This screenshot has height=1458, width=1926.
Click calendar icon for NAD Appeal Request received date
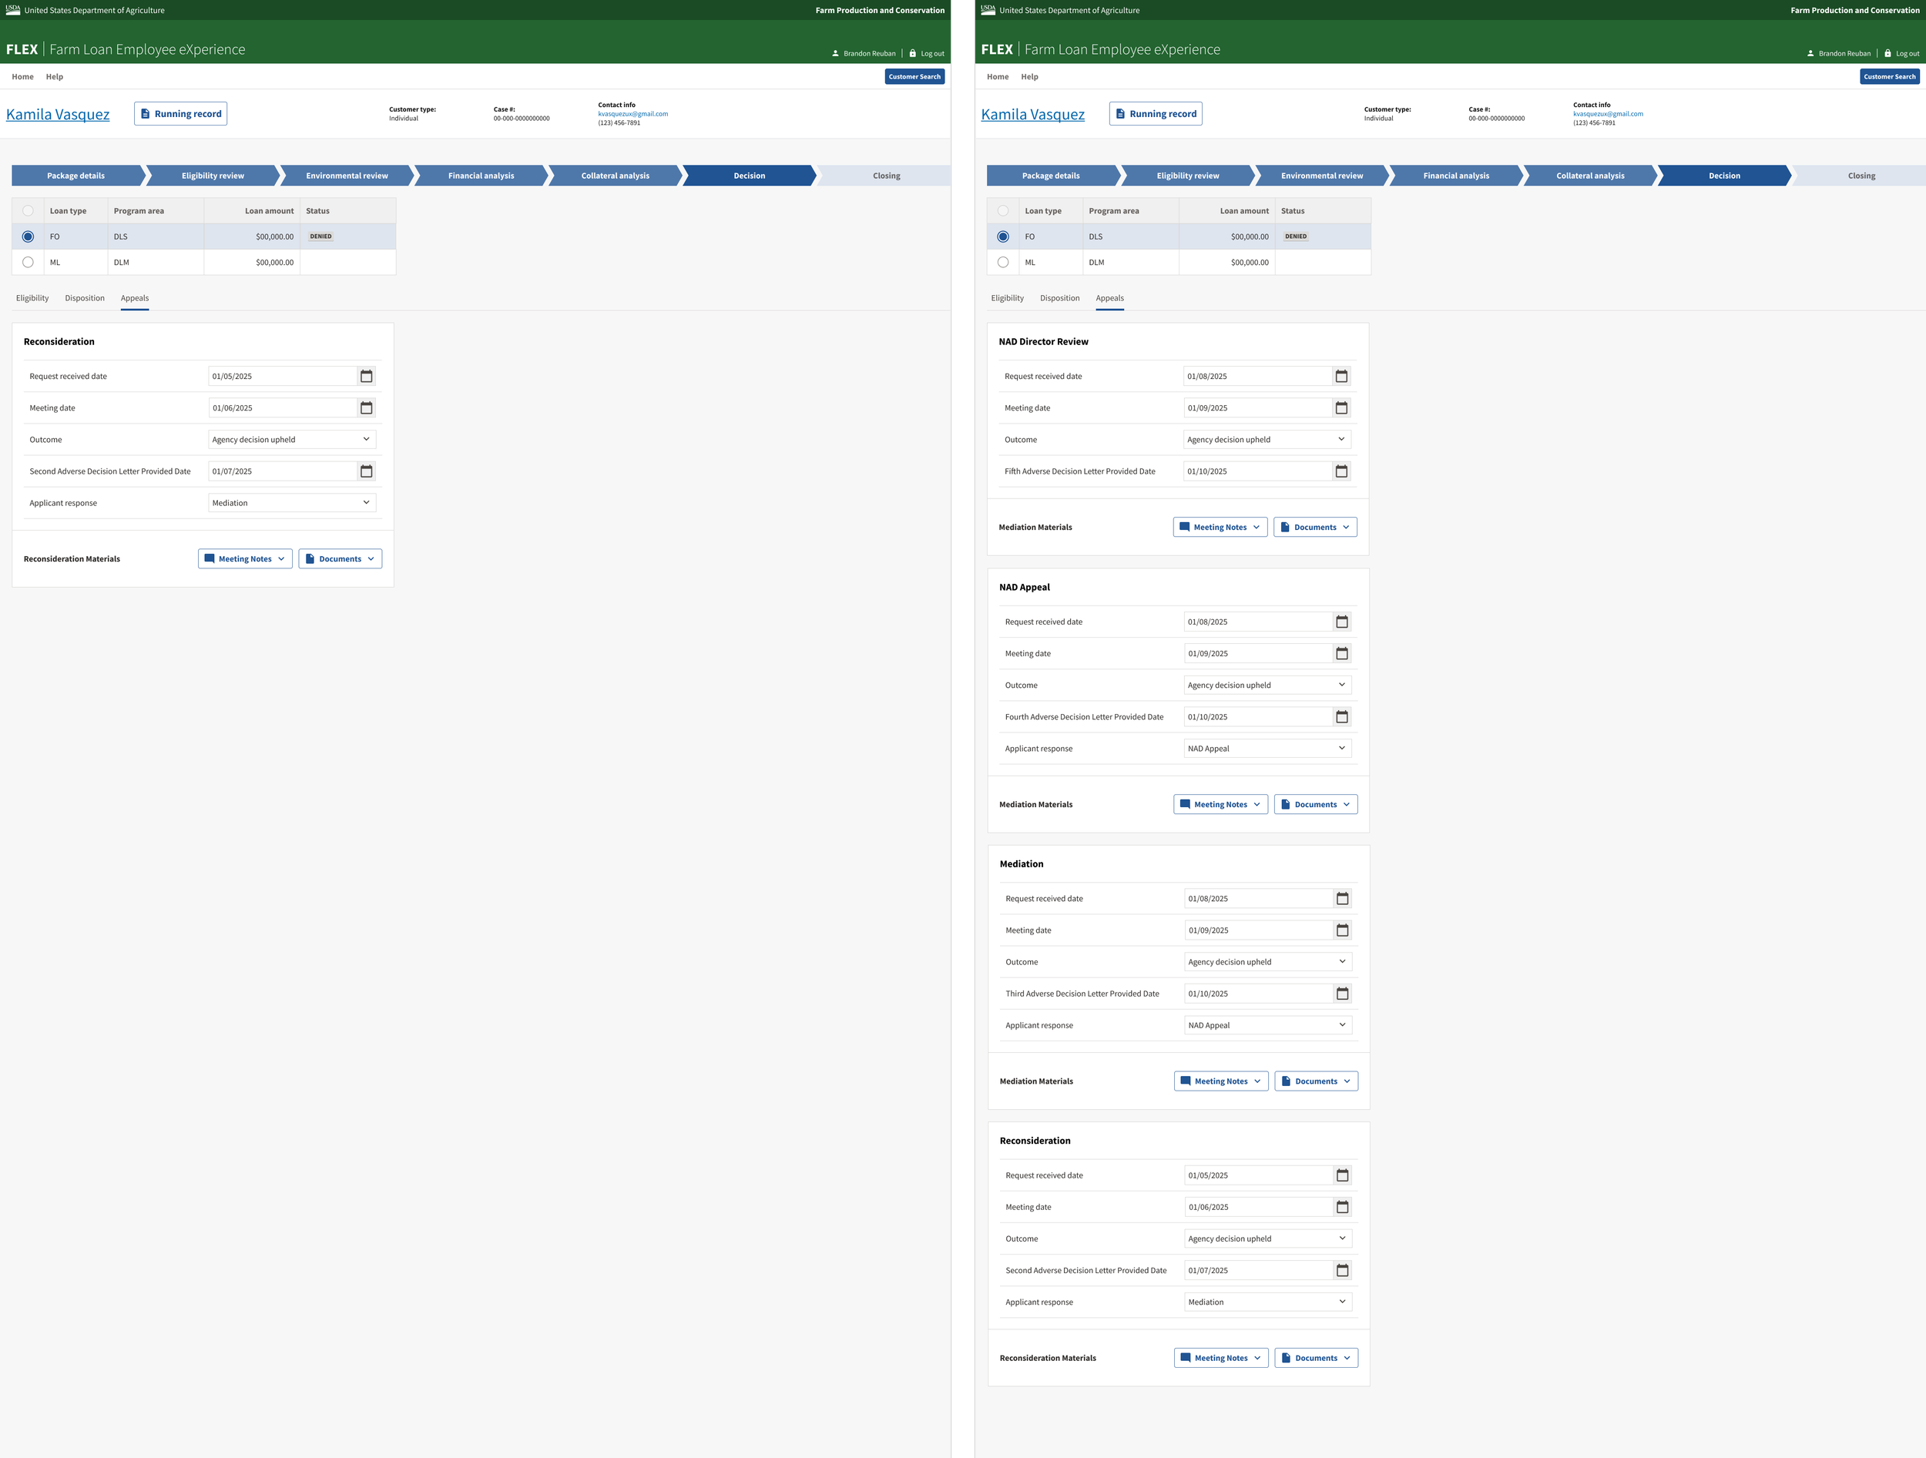coord(1342,622)
